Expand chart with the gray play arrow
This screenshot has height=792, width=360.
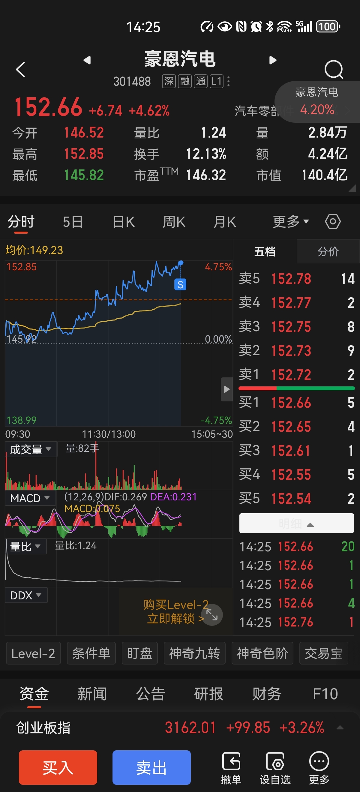click(226, 389)
